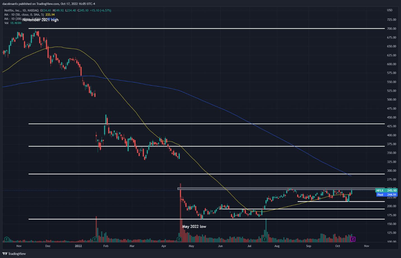The height and width of the screenshot is (258, 401).
Task: Click the purple upcoming earnings E marker
Action: [353, 239]
